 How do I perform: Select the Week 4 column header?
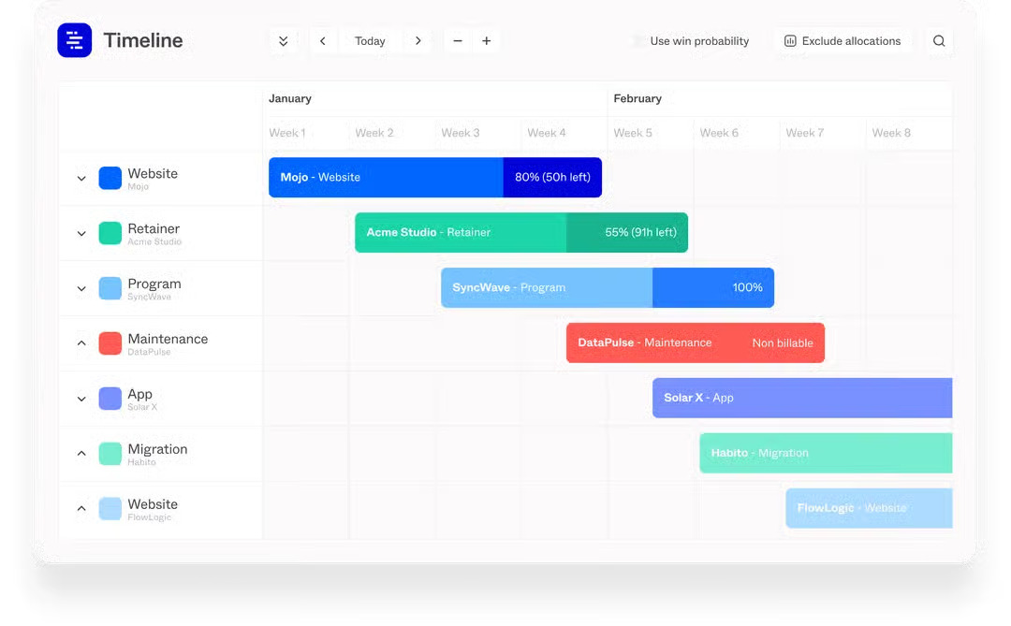coord(547,133)
